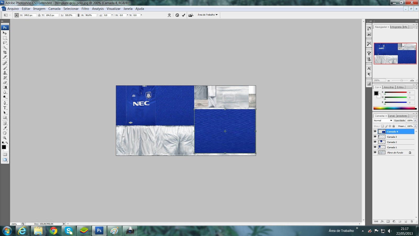The width and height of the screenshot is (419, 236).
Task: Open the Filtro menu
Action: coord(85,9)
